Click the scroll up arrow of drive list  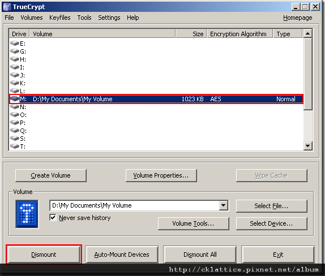pyautogui.click(x=308, y=33)
